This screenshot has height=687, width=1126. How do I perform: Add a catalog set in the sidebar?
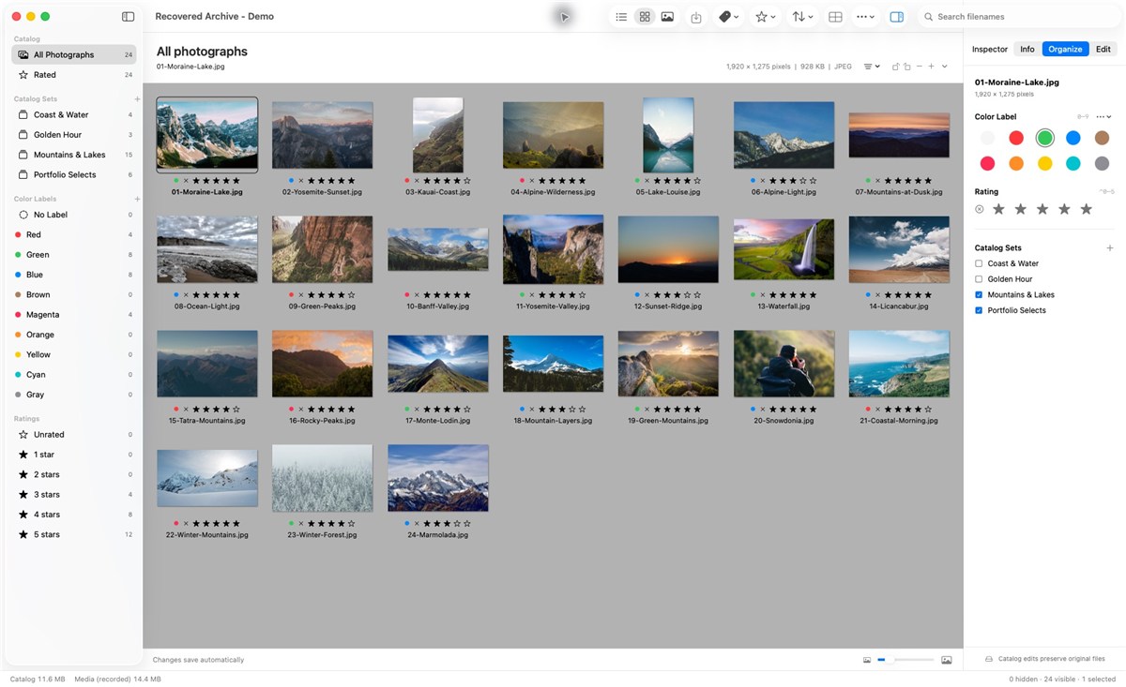pos(137,98)
